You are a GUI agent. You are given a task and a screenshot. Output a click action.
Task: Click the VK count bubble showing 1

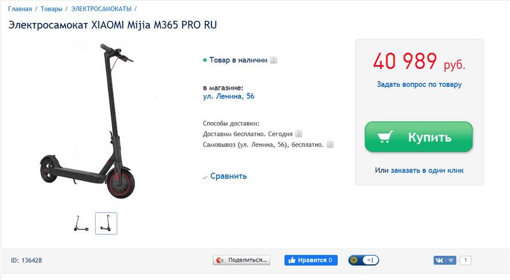click(x=465, y=260)
